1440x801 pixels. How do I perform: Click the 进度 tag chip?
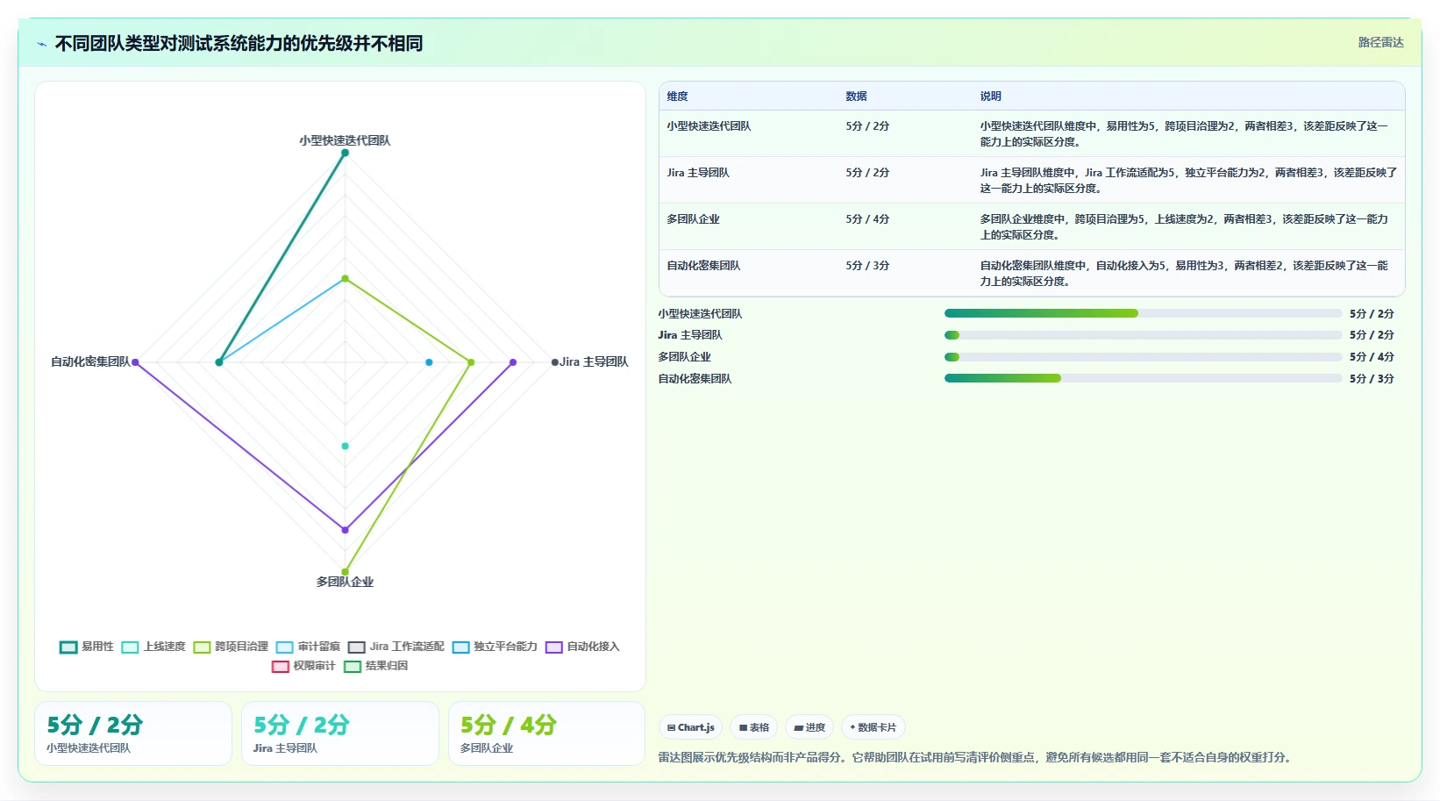point(809,727)
